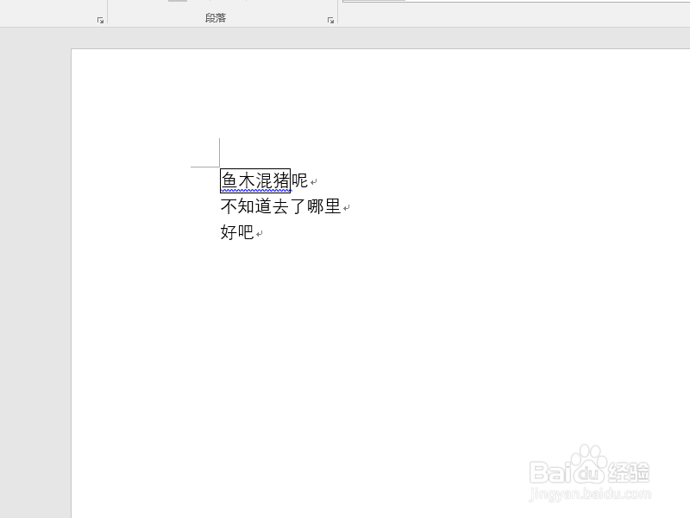This screenshot has height=518, width=690.
Task: Click the gray area left of the document page
Action: 34,259
